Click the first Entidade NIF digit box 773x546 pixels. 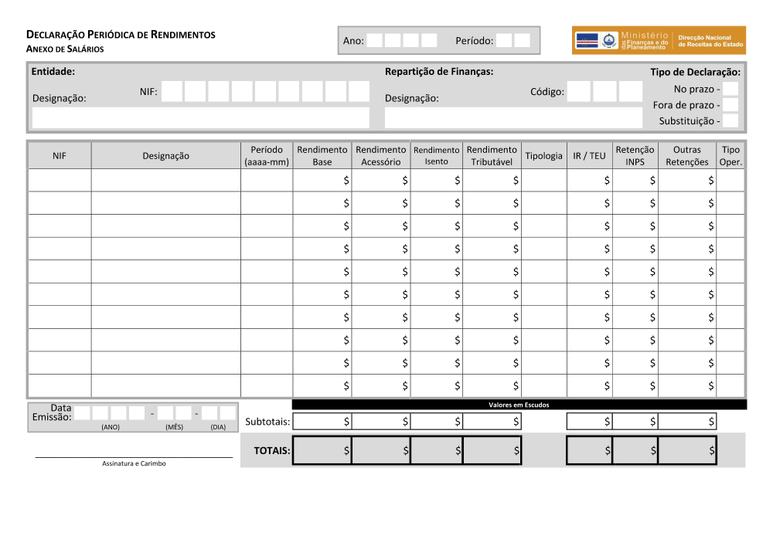click(x=172, y=92)
